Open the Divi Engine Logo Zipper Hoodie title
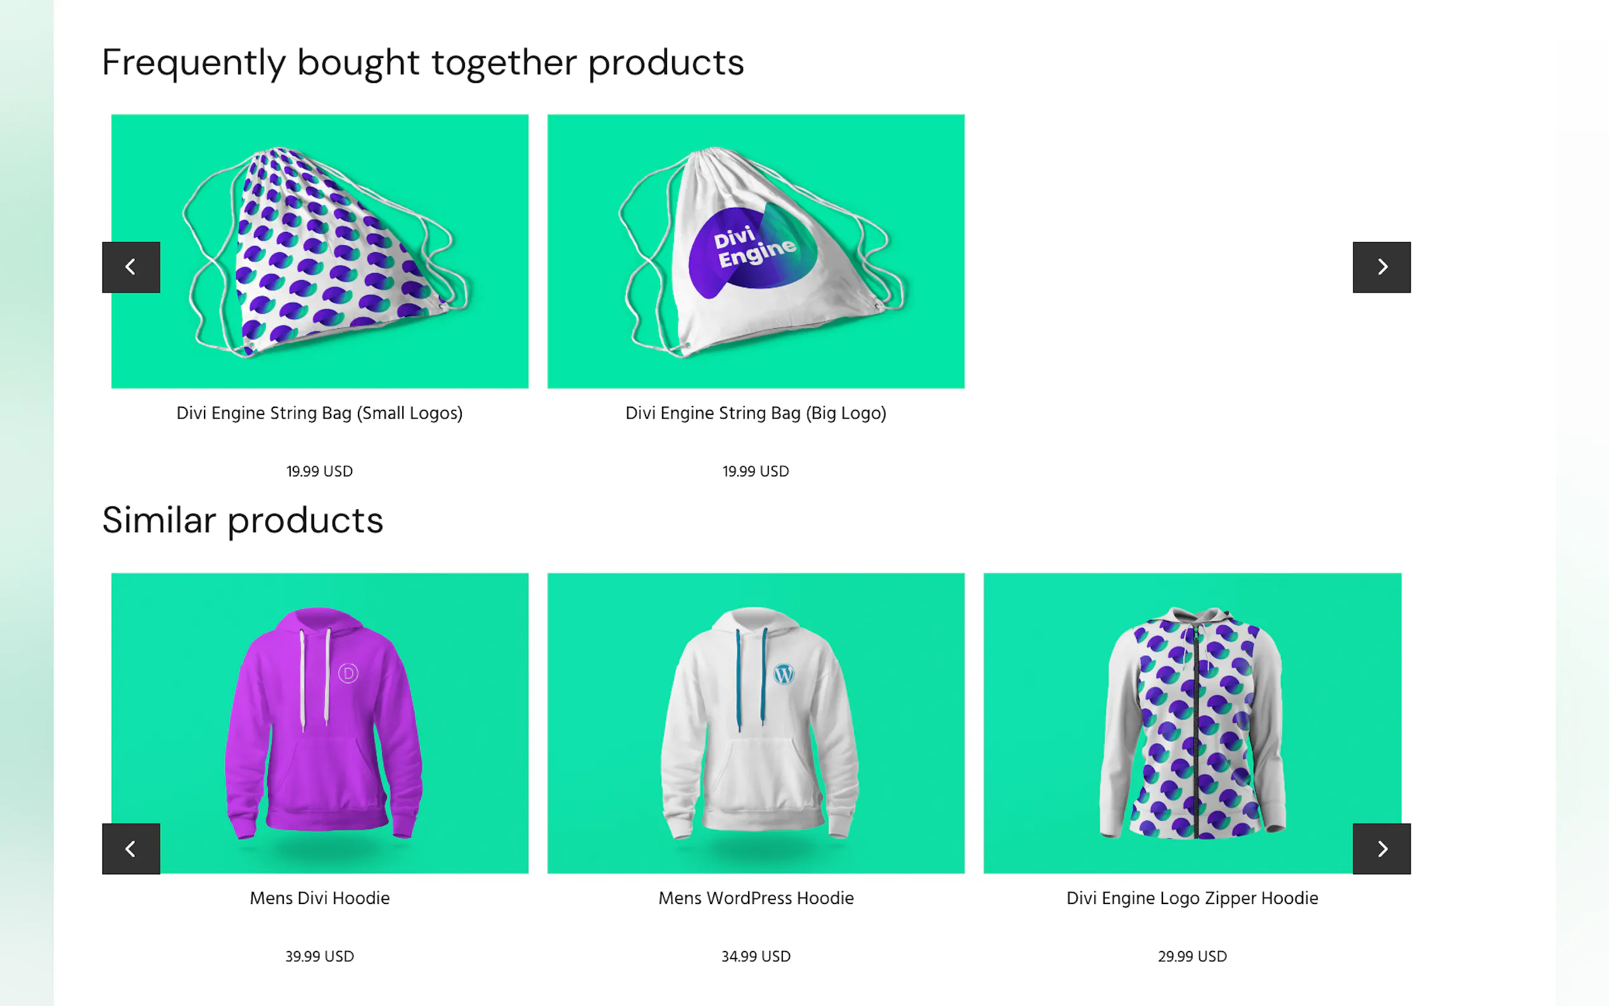This screenshot has height=1006, width=1609. (x=1192, y=898)
